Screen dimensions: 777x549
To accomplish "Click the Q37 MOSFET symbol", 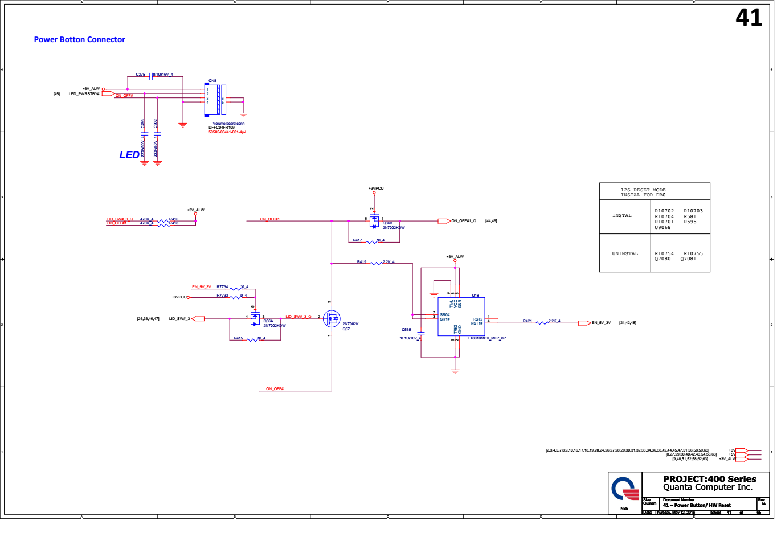I will point(331,318).
